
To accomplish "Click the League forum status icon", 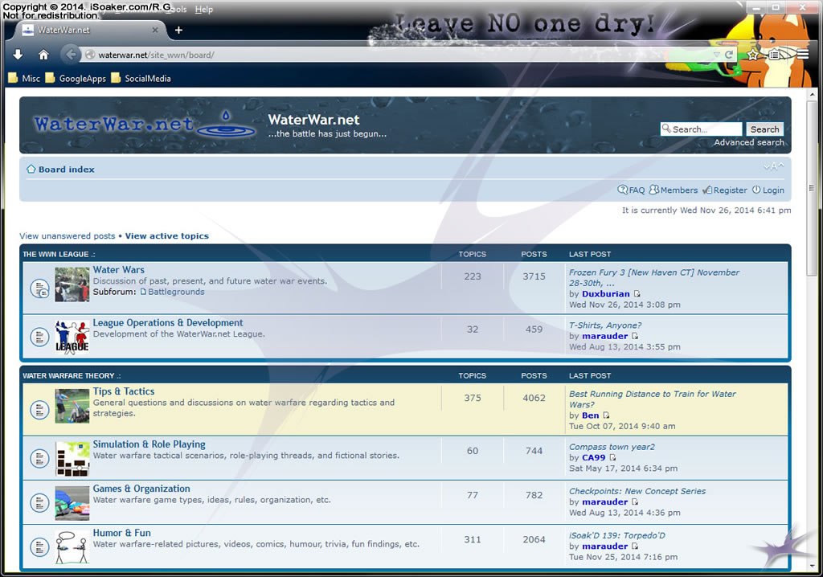I will 39,337.
